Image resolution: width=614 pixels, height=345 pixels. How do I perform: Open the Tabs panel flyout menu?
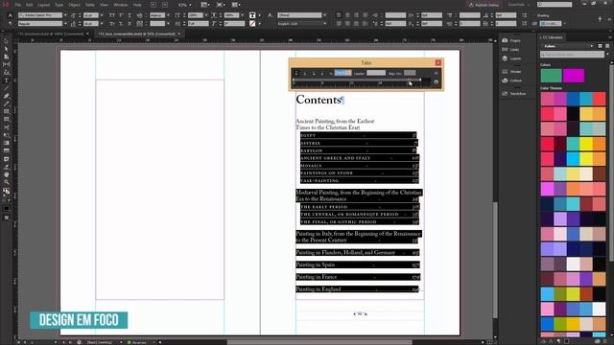[436, 73]
